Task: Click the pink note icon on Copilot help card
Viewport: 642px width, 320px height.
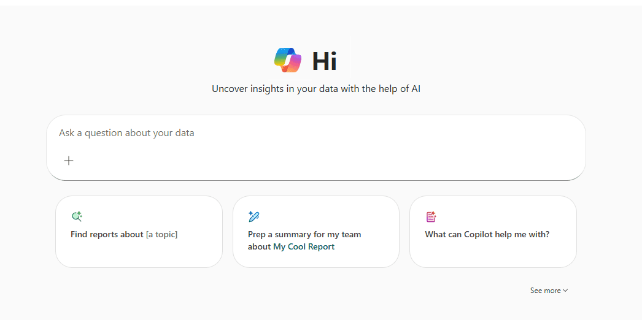Action: [x=431, y=216]
